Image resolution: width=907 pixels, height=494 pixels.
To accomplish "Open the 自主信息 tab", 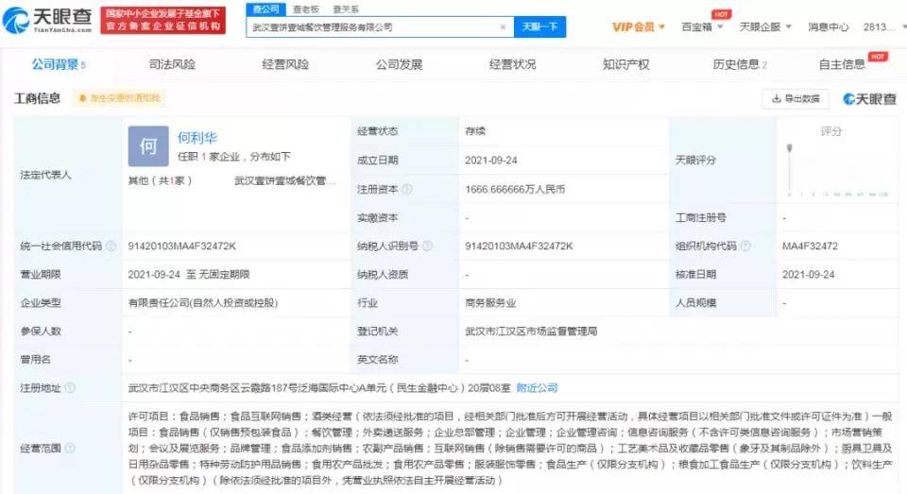I will tap(842, 64).
